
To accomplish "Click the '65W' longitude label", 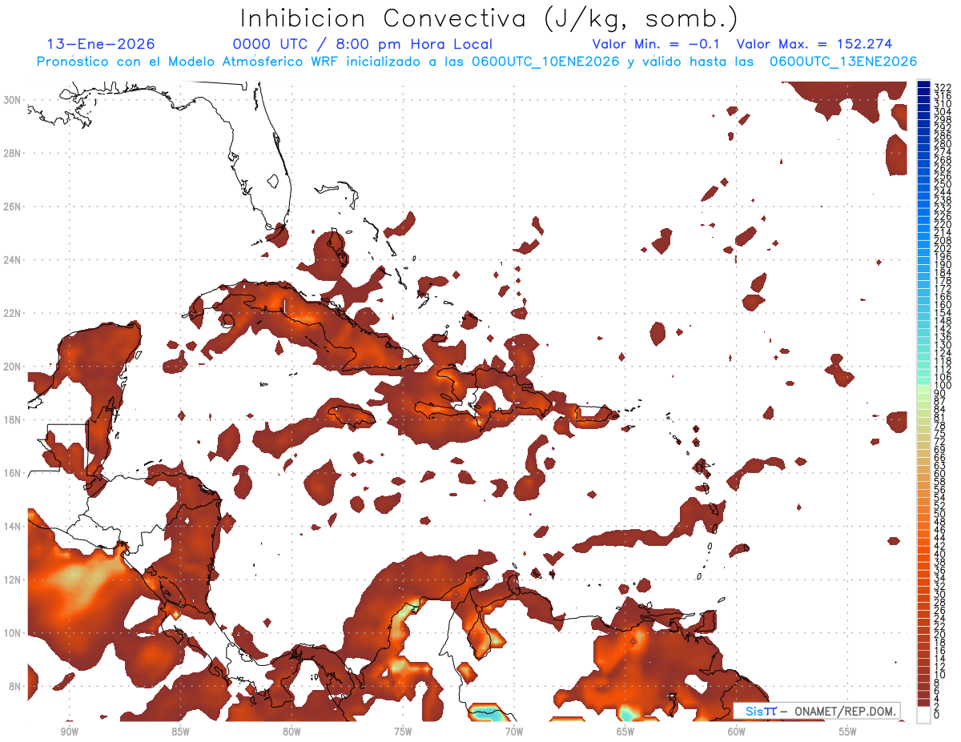I will tap(625, 732).
